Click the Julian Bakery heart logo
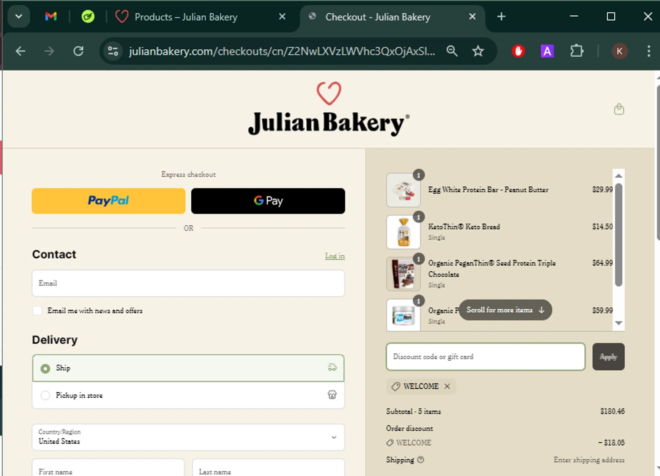The width and height of the screenshot is (660, 476). point(329,93)
